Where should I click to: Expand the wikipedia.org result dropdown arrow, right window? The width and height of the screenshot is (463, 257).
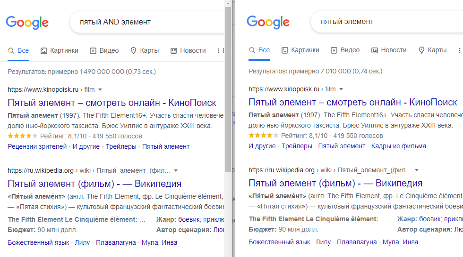click(x=417, y=170)
